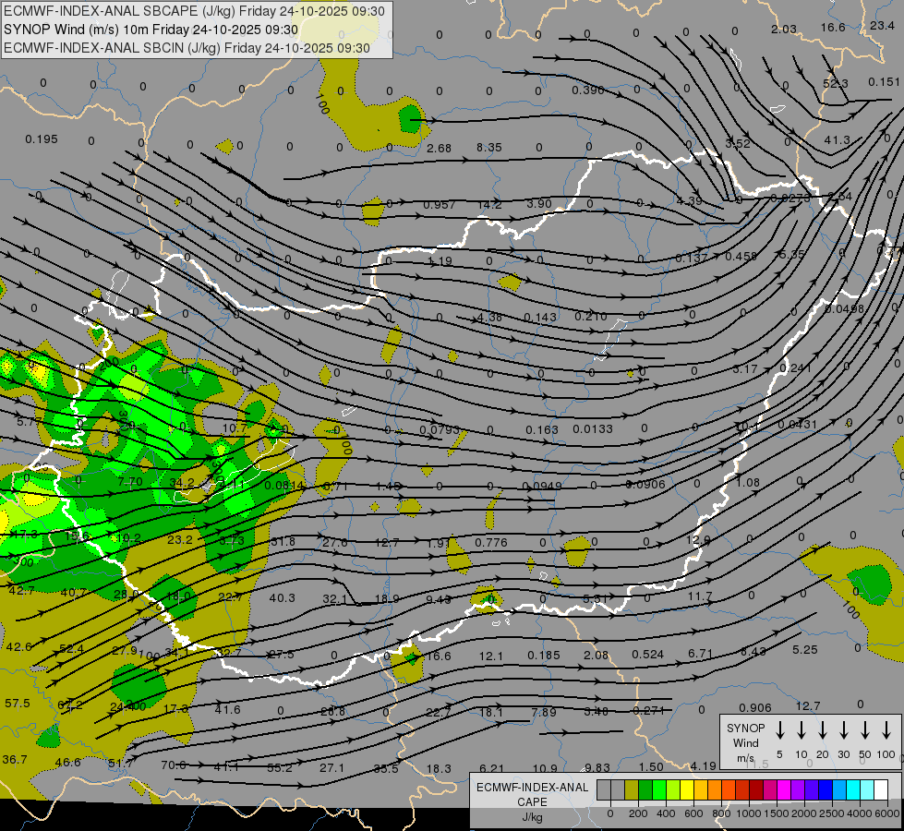Image resolution: width=904 pixels, height=831 pixels.
Task: Click the 2000 tick label on CAPE scale
Action: tap(804, 813)
